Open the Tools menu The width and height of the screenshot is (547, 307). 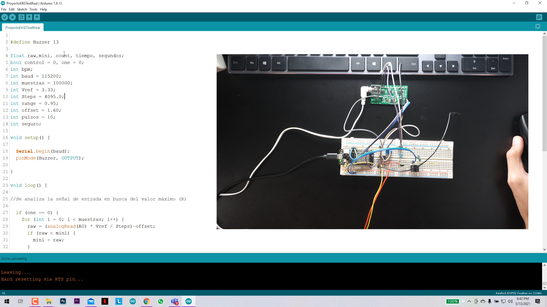click(33, 9)
